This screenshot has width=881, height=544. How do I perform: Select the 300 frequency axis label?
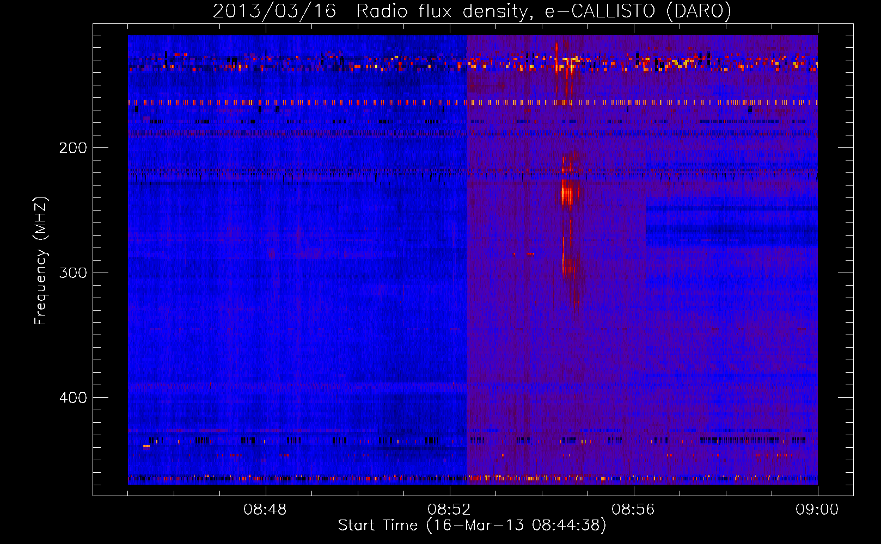coord(73,273)
